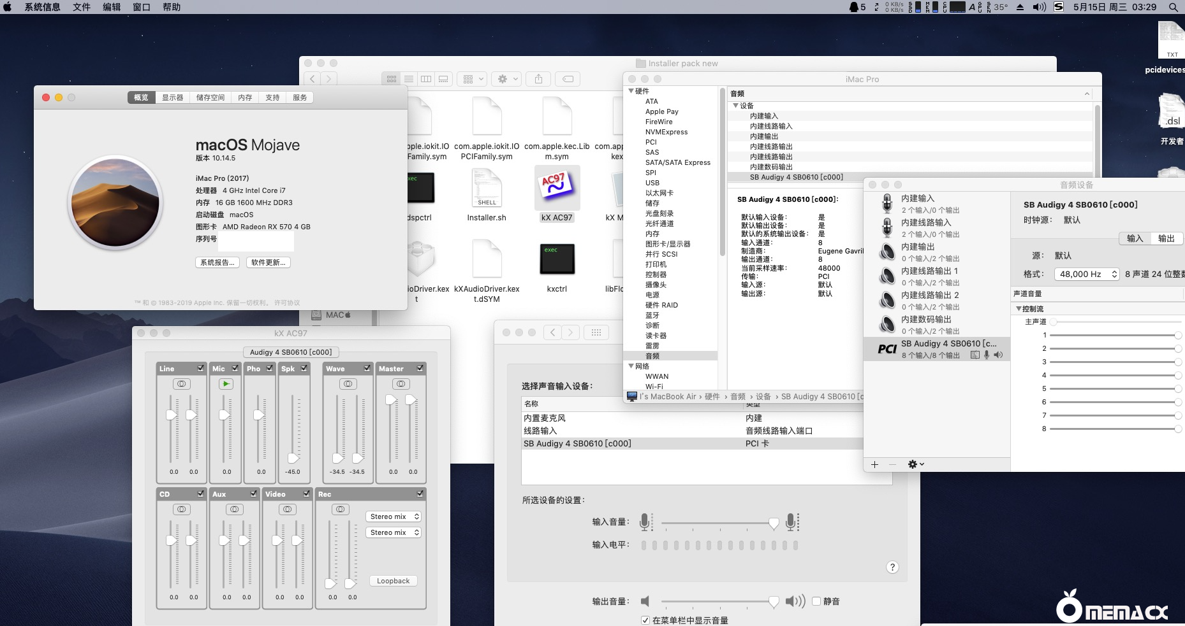Open the kX AC97 application icon

point(557,188)
